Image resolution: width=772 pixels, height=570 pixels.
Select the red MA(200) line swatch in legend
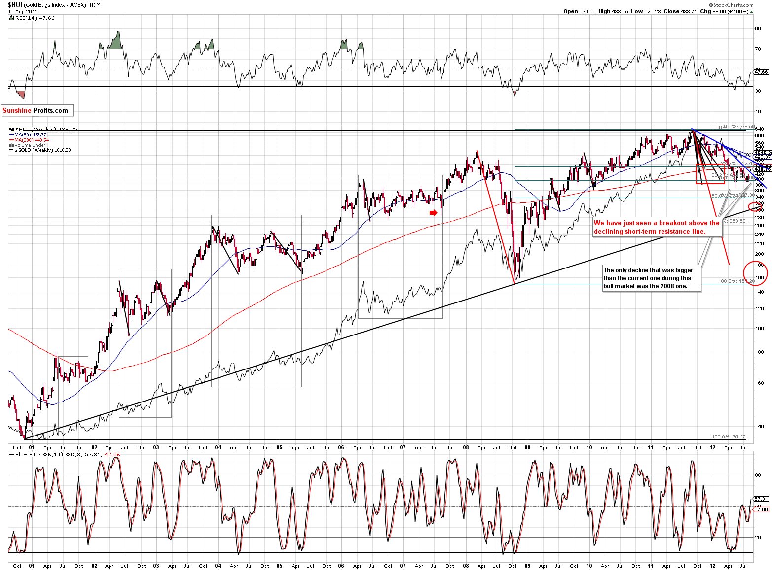(11, 140)
